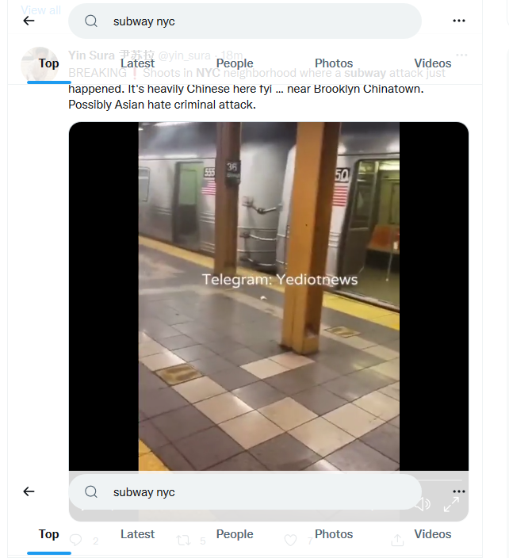Click the View all link
The width and height of the screenshot is (509, 558).
40,10
